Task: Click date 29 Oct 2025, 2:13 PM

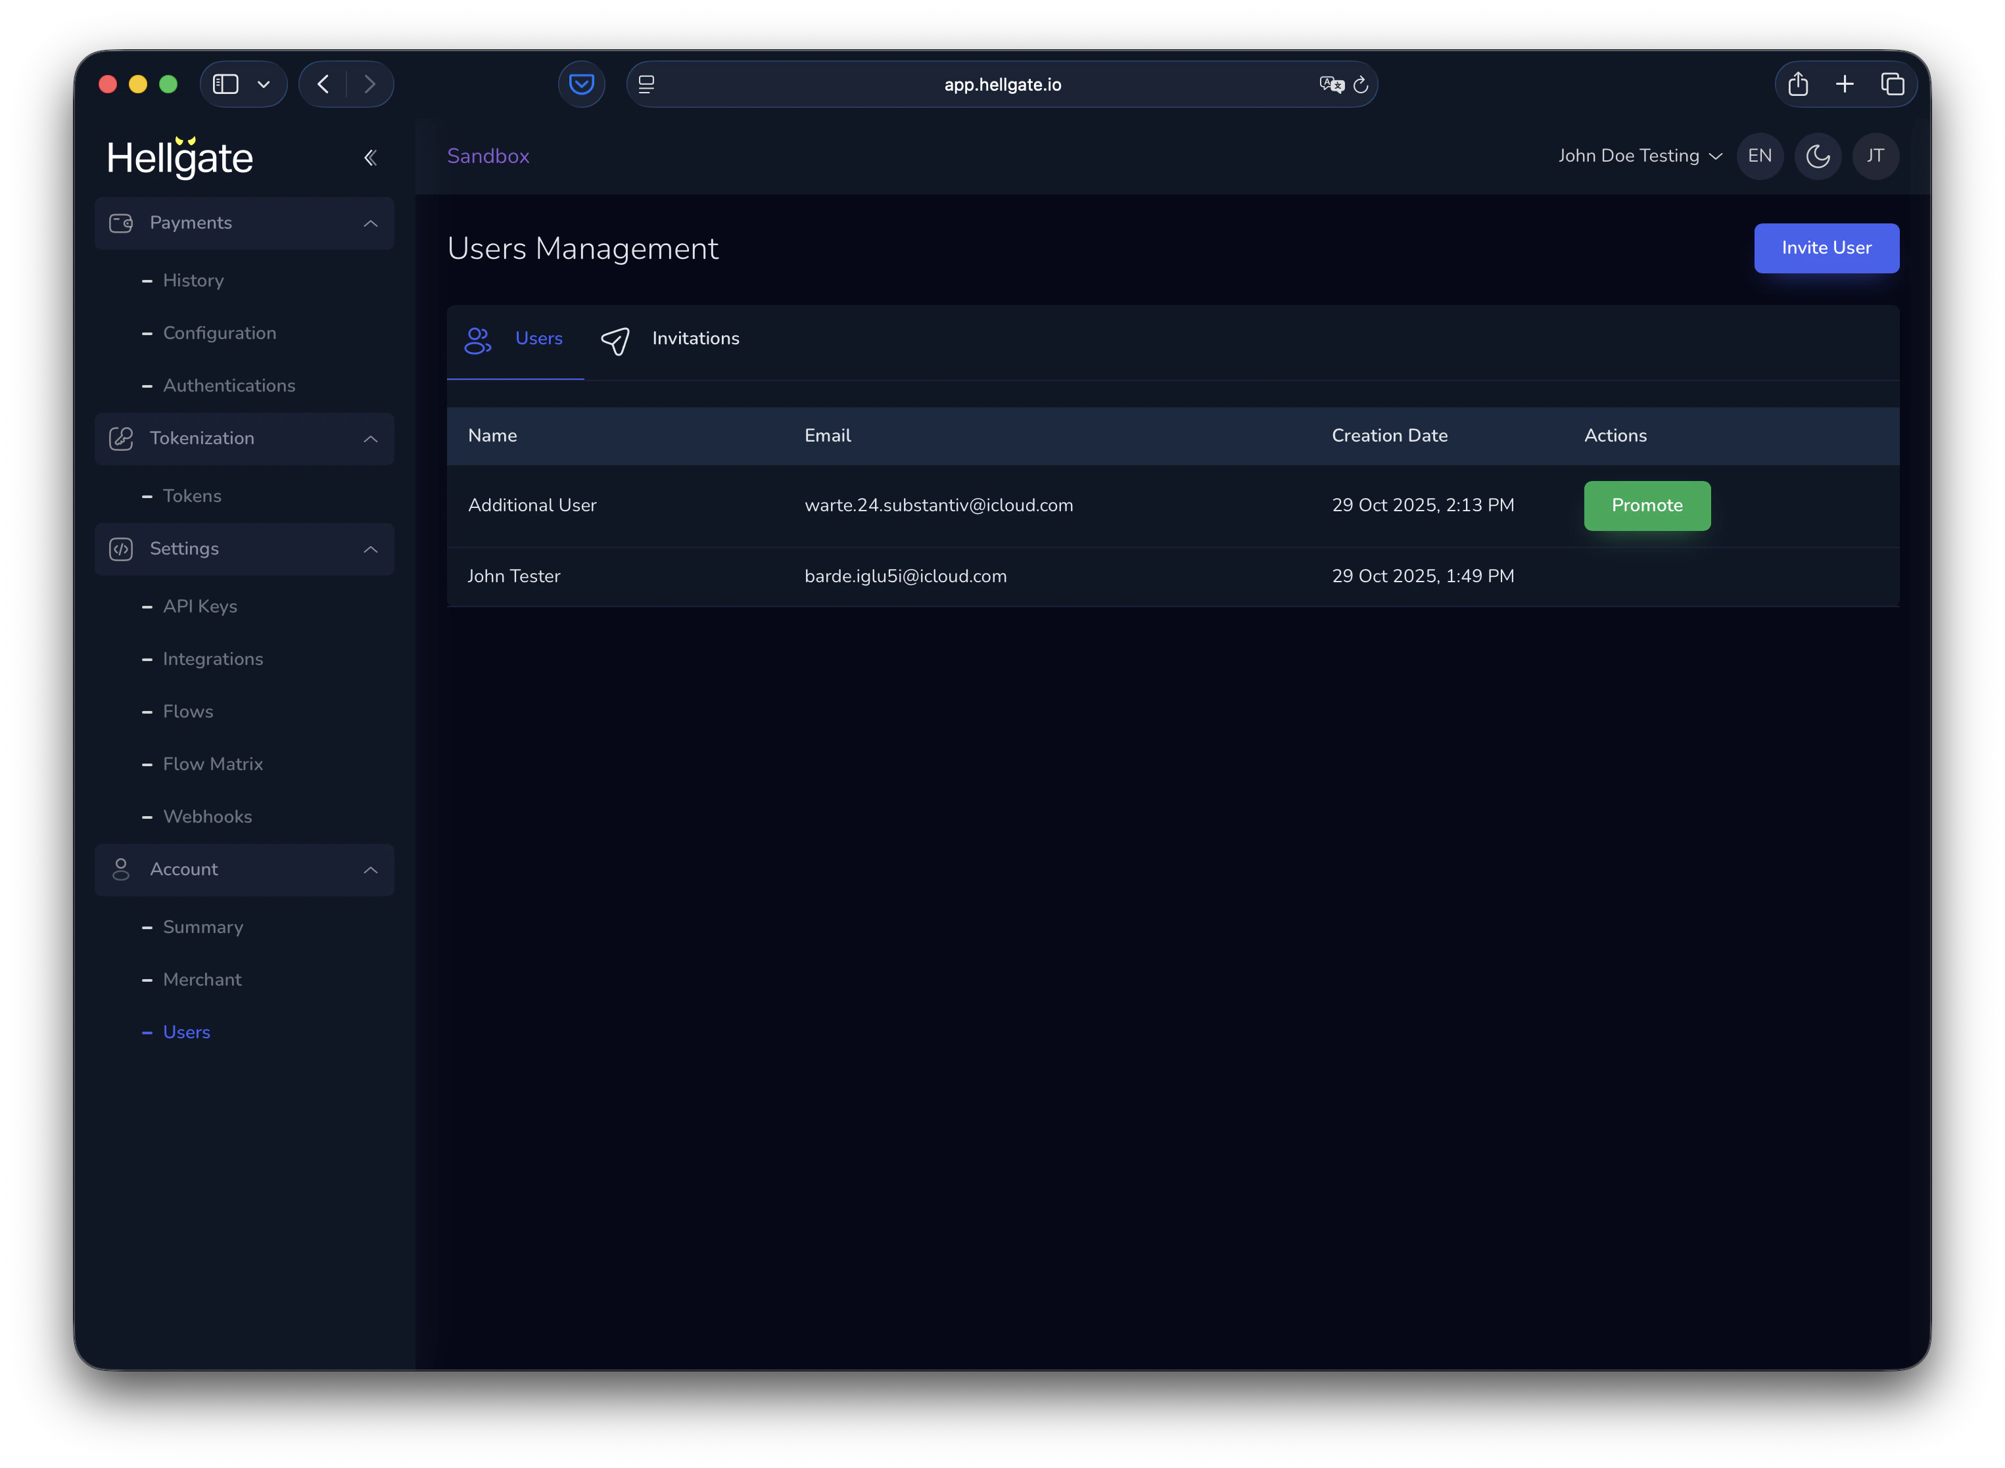Action: coord(1422,505)
